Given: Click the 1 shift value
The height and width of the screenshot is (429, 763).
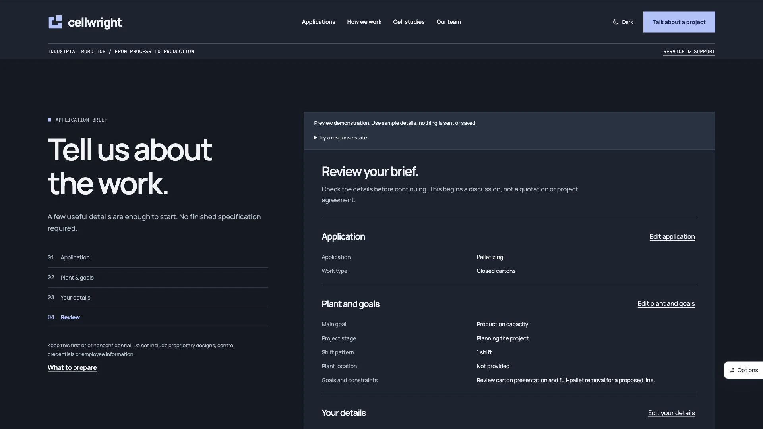Looking at the screenshot, I should tap(484, 353).
